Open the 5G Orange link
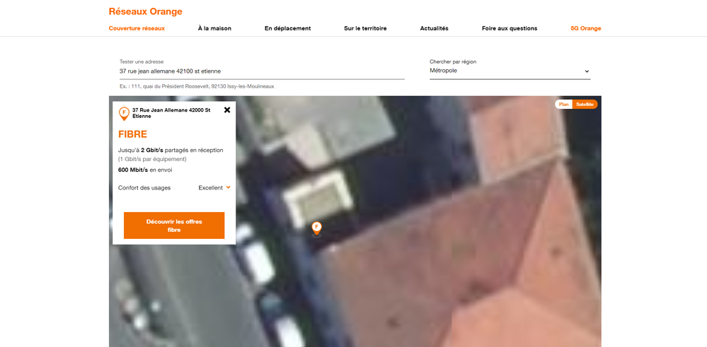707x347 pixels. point(586,28)
